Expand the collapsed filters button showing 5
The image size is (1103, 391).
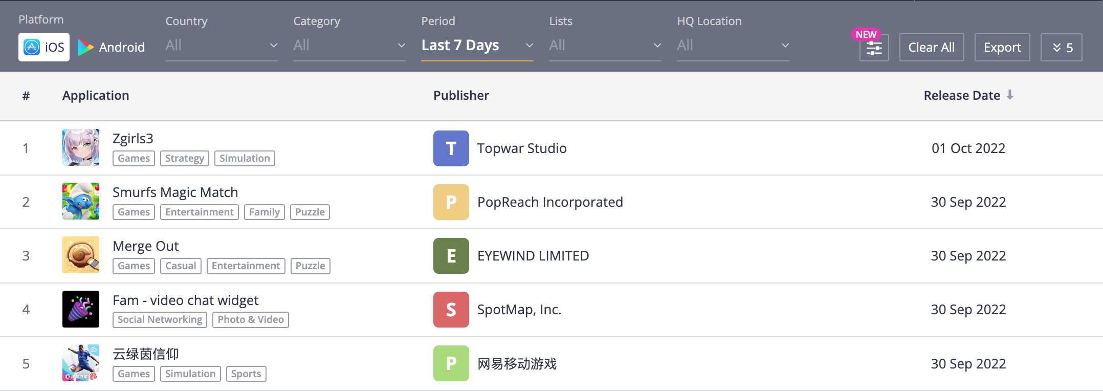coord(1062,47)
